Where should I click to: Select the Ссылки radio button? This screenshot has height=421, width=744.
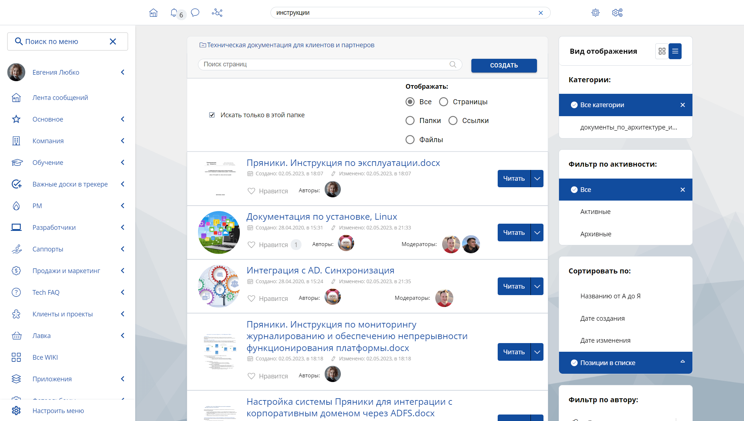(453, 120)
